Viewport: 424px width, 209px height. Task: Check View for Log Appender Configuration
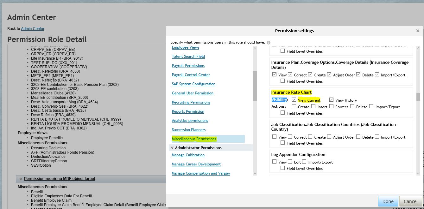tap(274, 162)
